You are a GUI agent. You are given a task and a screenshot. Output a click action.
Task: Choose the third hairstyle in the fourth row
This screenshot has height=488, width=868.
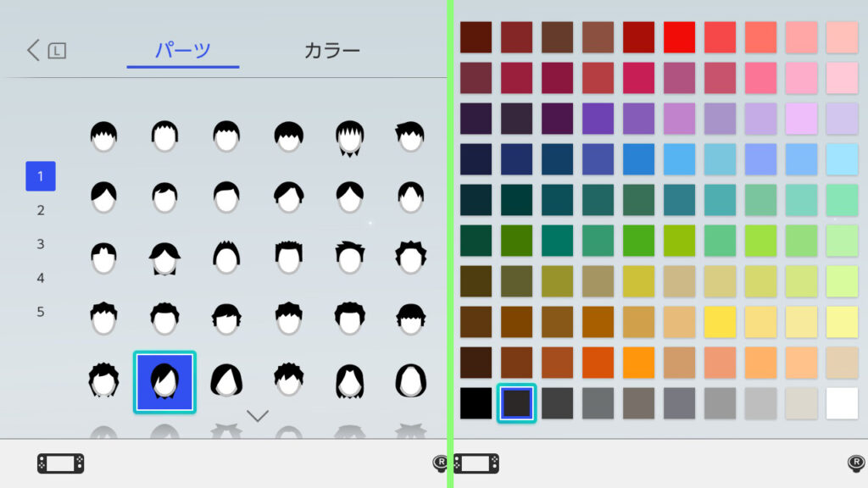[x=226, y=319]
